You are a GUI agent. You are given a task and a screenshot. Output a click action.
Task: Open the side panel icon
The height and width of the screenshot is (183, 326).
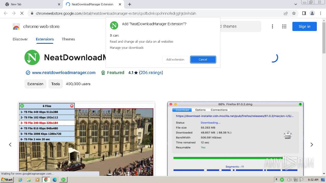pos(304,13)
